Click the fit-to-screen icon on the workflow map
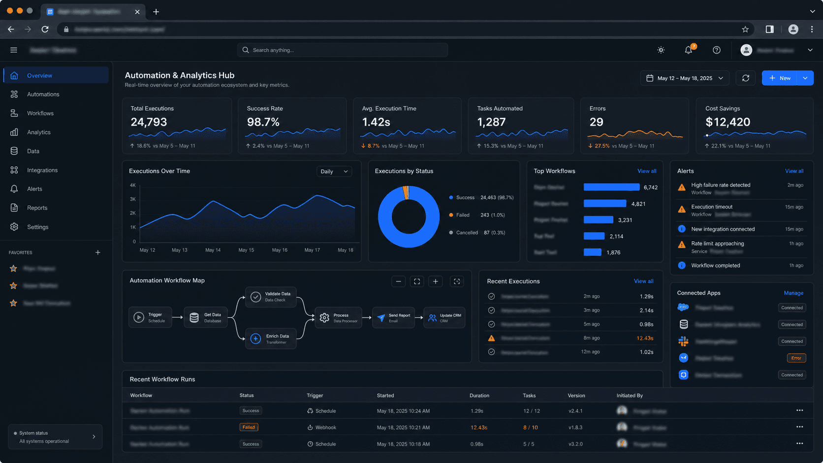 417,281
